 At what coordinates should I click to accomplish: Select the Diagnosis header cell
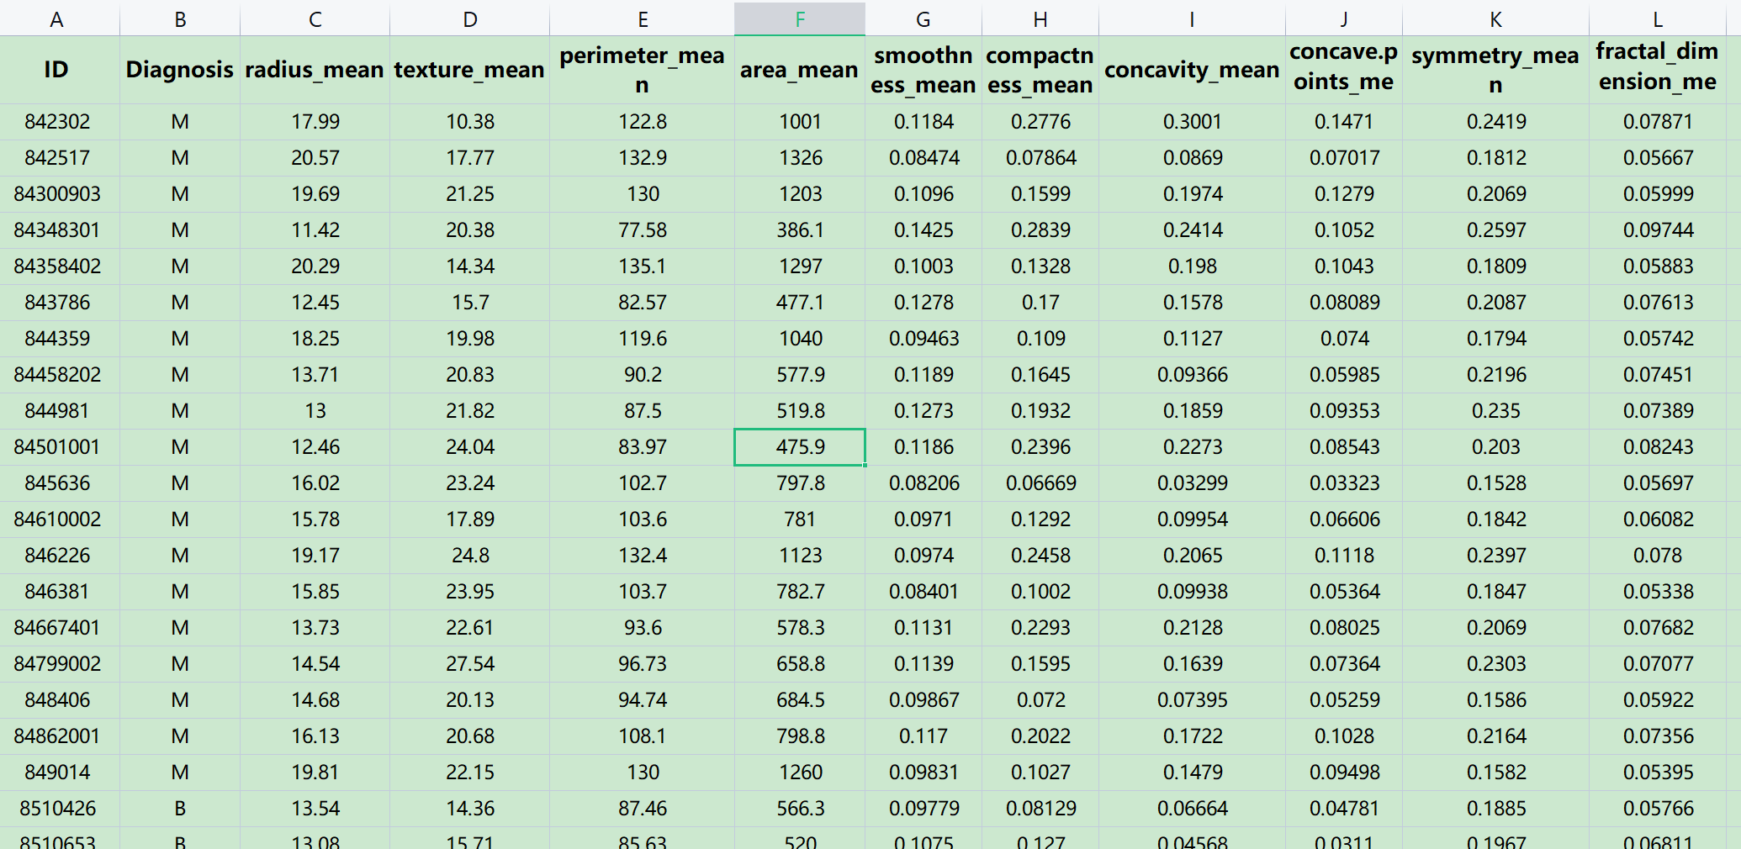179,70
